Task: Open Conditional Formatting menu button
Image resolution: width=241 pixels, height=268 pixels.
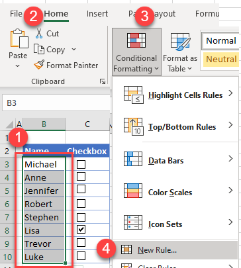Action: pyautogui.click(x=136, y=52)
